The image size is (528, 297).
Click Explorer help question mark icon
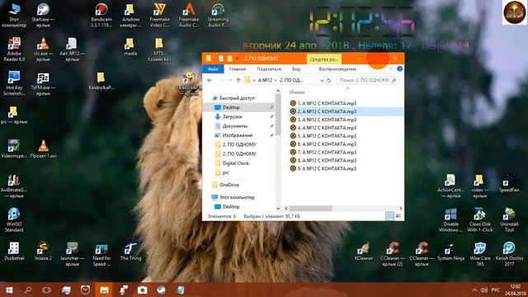click(x=399, y=68)
